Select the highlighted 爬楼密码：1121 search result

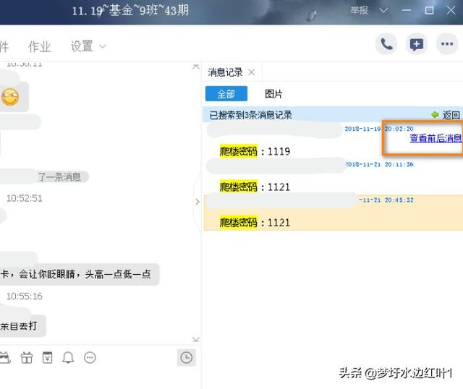point(255,222)
